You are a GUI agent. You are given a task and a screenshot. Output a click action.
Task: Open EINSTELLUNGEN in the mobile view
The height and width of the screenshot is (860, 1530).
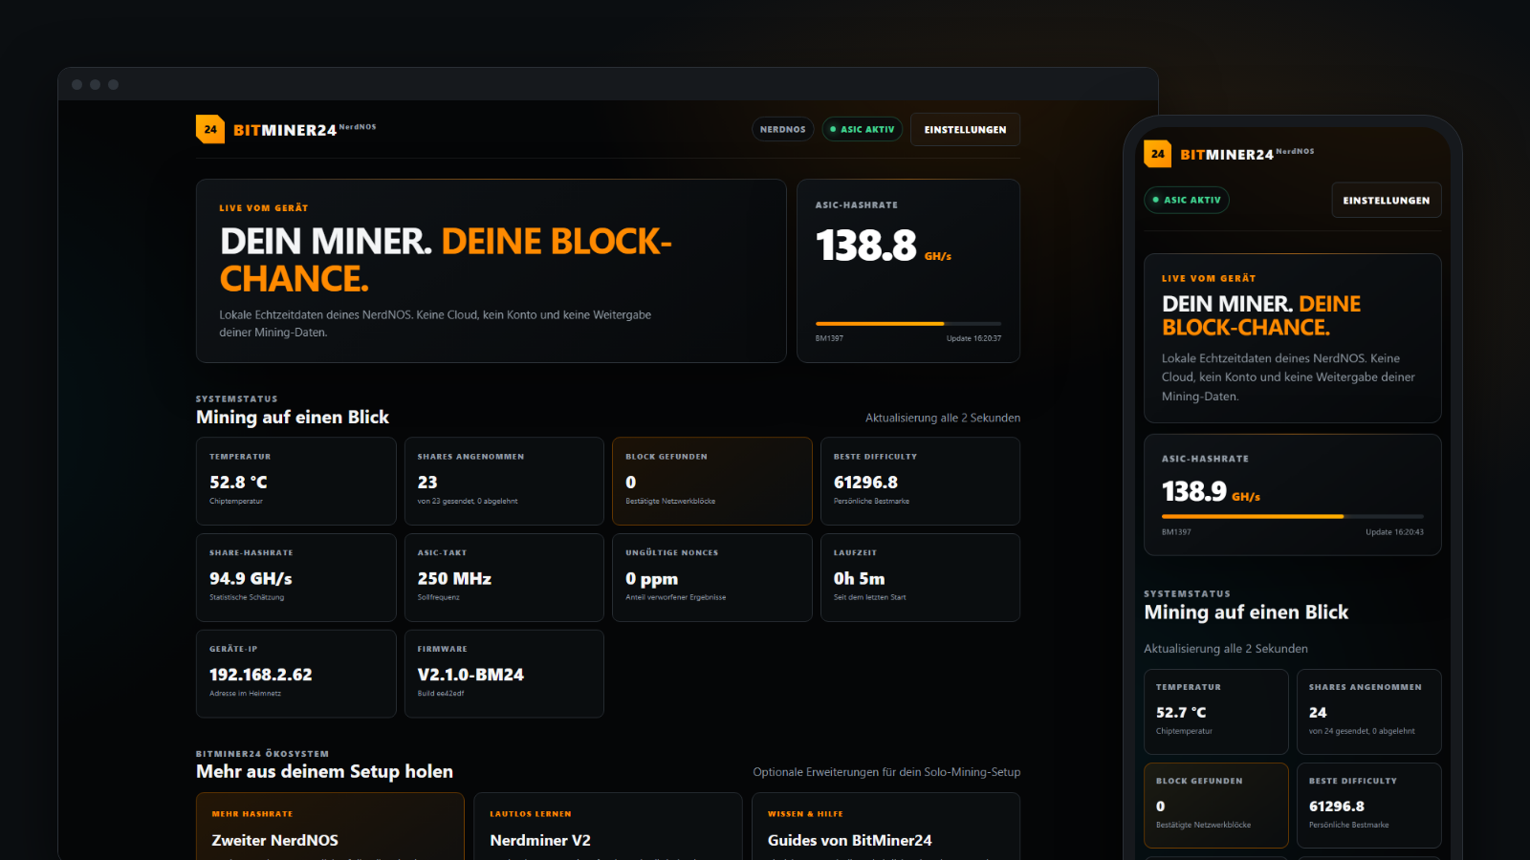pyautogui.click(x=1387, y=201)
